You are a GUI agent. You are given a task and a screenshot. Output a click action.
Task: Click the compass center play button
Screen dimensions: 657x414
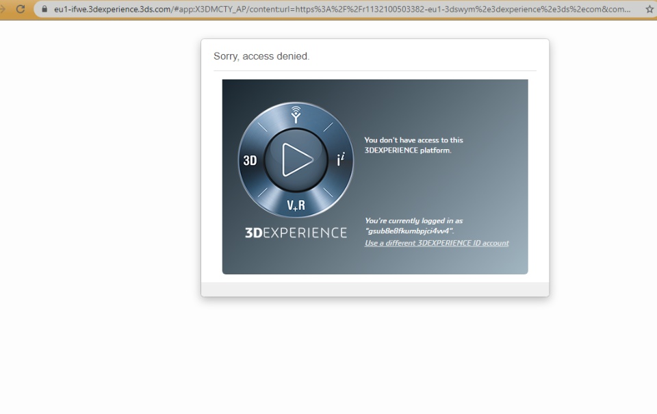pyautogui.click(x=296, y=160)
